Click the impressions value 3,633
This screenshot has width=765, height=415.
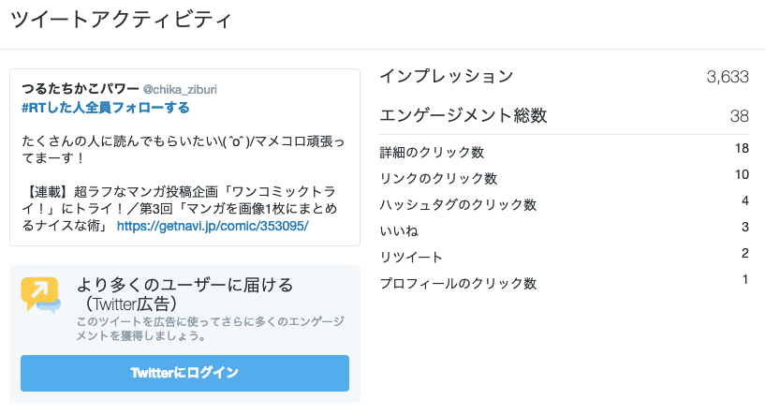(728, 77)
